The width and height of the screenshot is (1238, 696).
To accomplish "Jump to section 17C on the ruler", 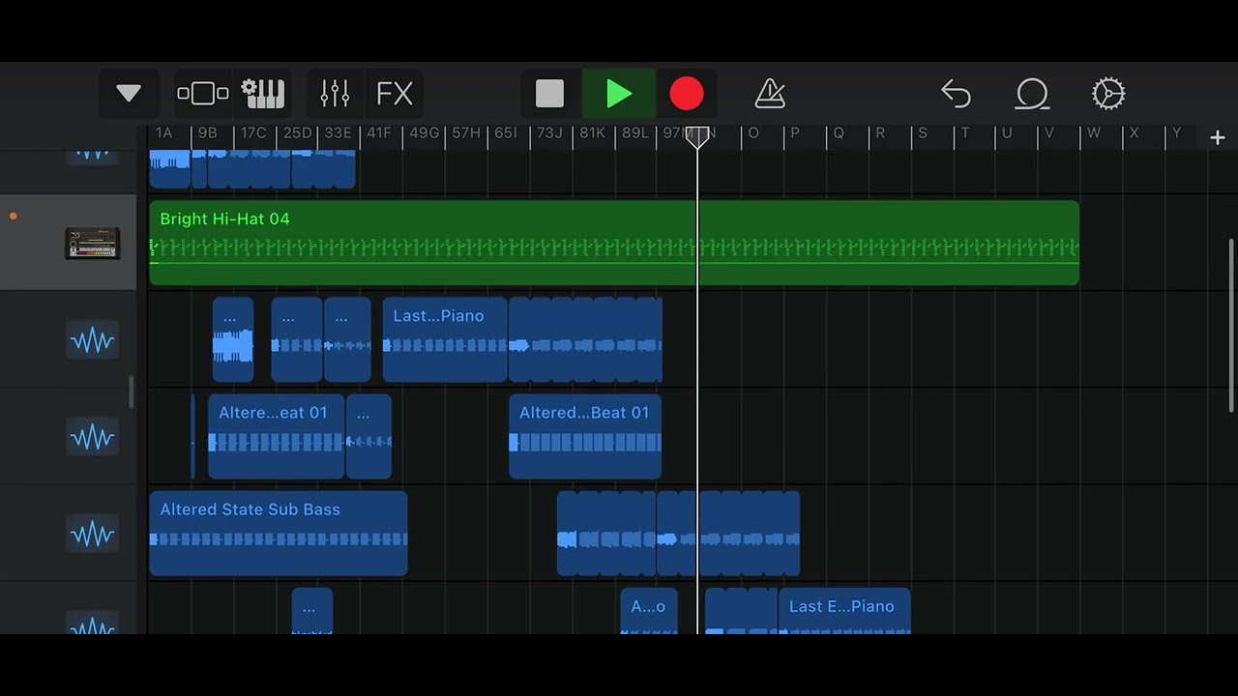I will (255, 133).
